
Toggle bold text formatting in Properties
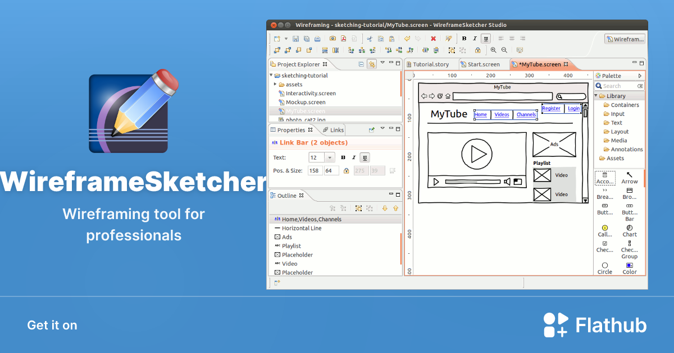click(x=343, y=157)
